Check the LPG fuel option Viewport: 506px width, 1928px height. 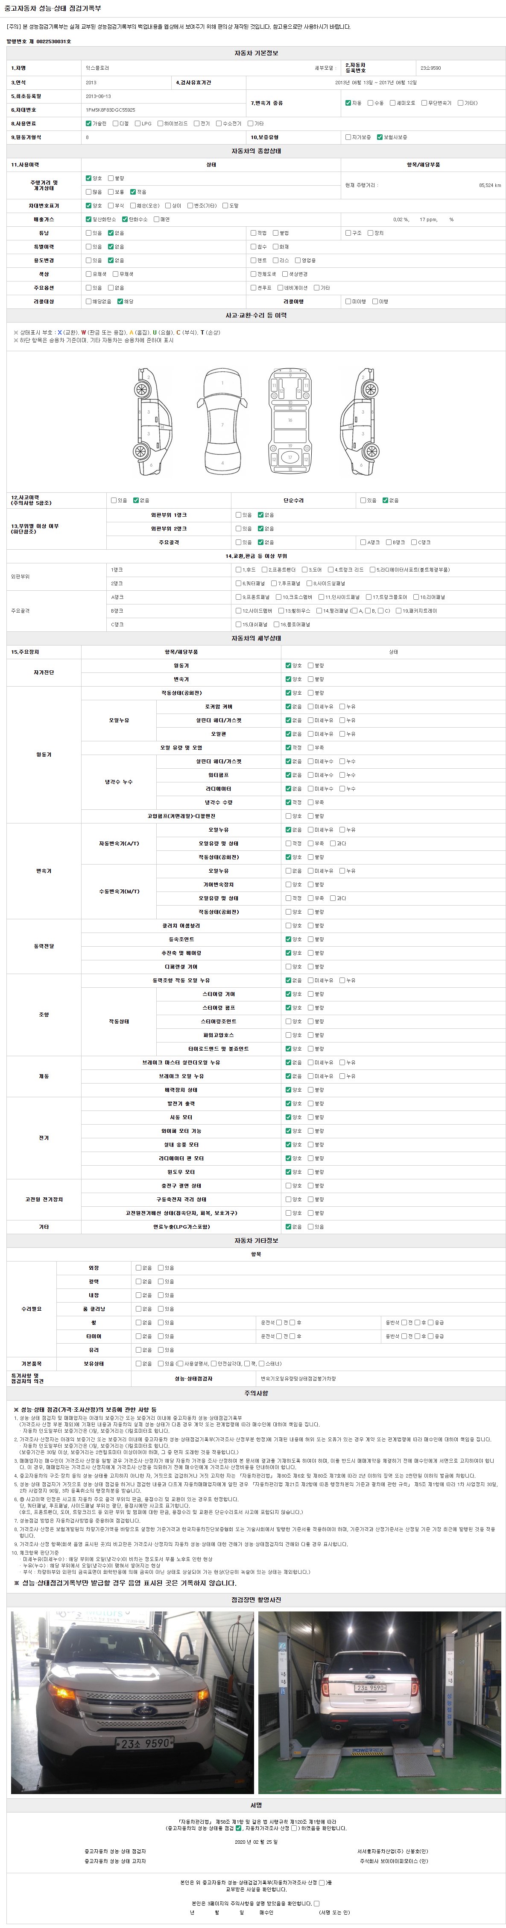click(x=137, y=124)
